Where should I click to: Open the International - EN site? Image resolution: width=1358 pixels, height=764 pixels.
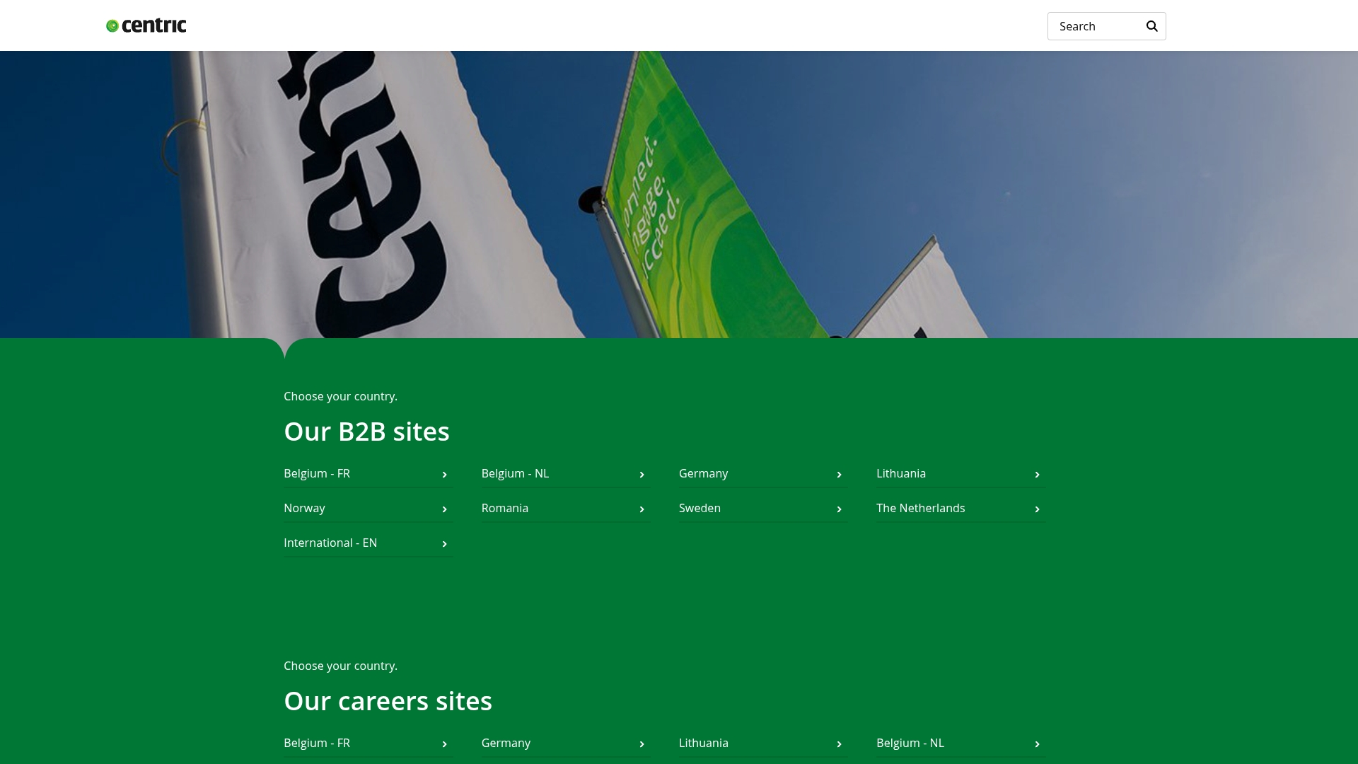coord(368,543)
